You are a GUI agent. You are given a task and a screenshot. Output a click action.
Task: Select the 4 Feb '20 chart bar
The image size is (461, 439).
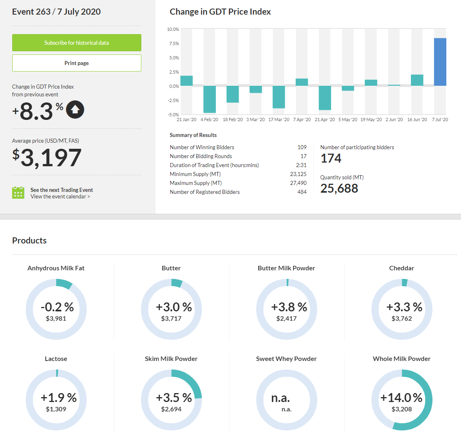click(x=209, y=99)
